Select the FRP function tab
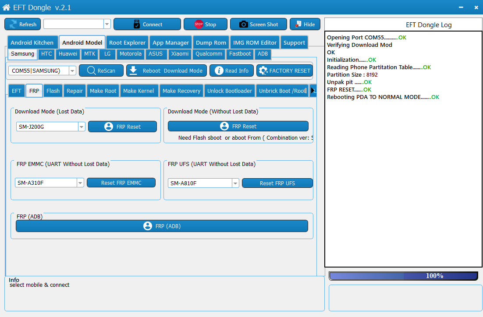483x317 pixels. pyautogui.click(x=34, y=91)
